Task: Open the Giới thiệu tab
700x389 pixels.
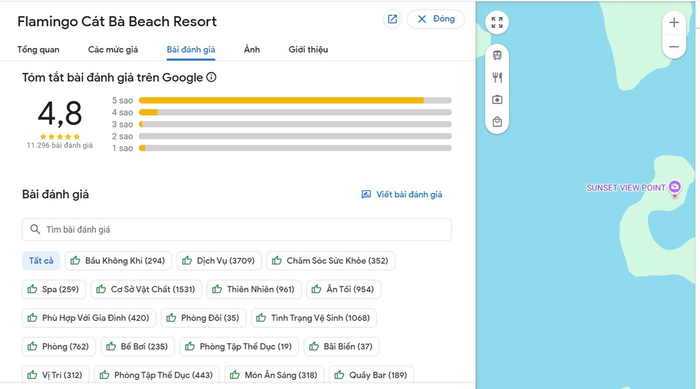Action: [308, 50]
